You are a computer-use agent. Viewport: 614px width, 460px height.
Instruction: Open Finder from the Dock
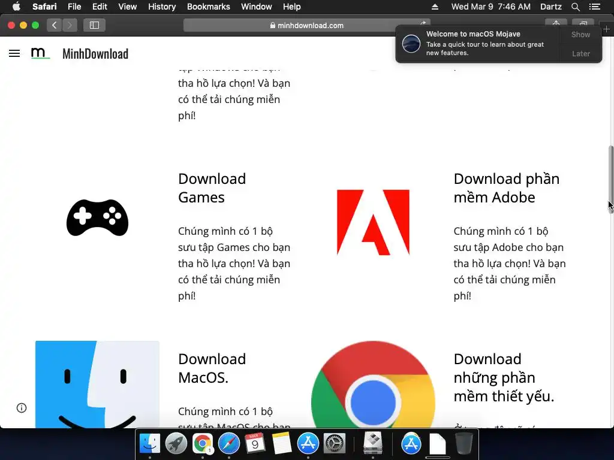(149, 444)
